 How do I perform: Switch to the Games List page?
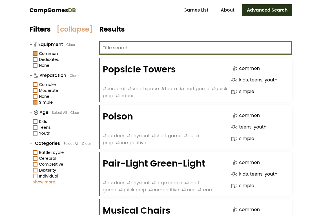coord(196,10)
